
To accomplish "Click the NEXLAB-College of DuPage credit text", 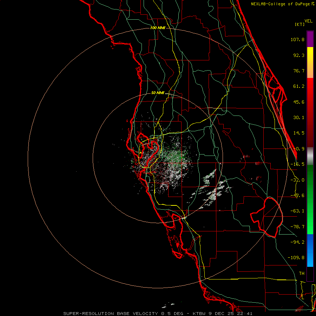I will 282,4.
